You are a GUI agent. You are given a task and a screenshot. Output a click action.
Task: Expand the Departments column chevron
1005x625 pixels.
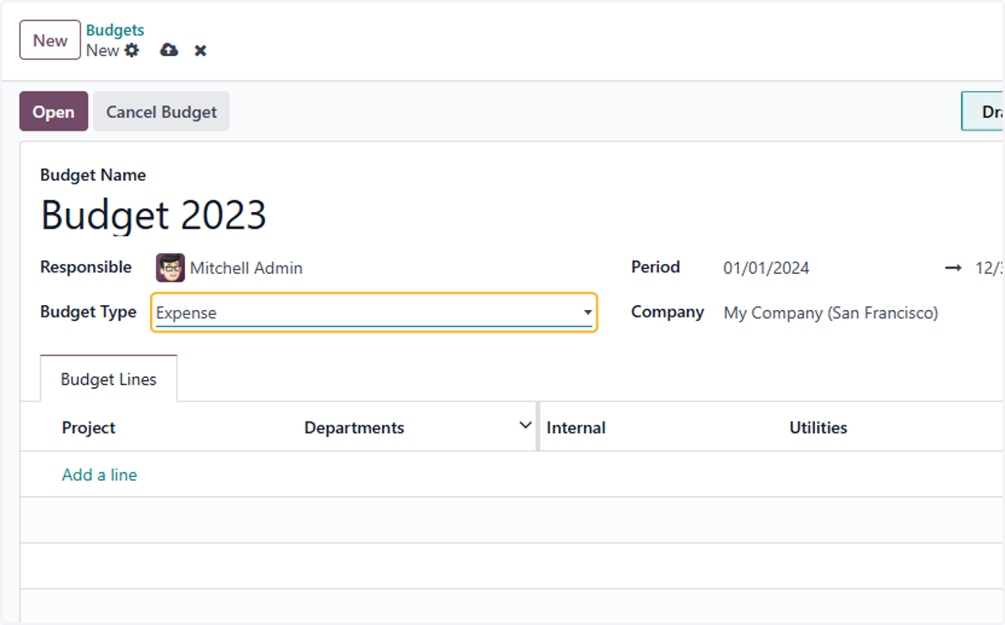[x=525, y=426]
